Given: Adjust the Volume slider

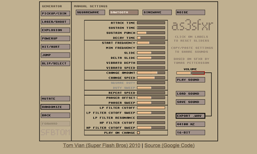Looking at the screenshot, I should [190, 73].
